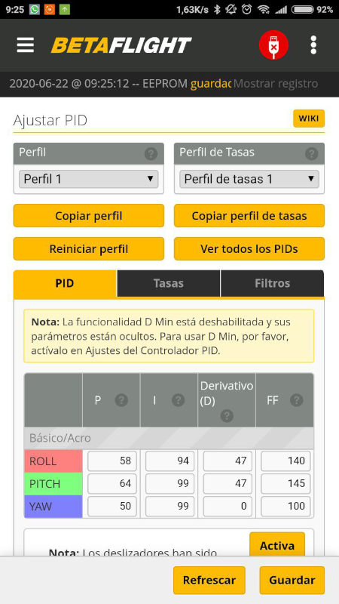
Task: Click Mostrar registro to show log
Action: point(276,84)
